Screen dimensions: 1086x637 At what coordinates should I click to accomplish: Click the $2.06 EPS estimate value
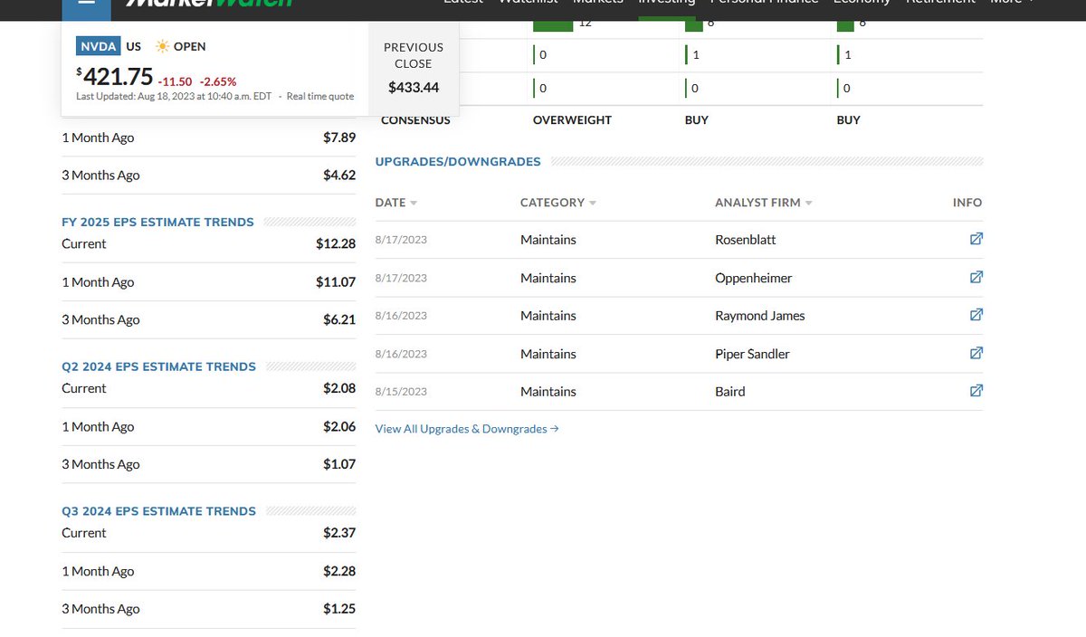339,427
